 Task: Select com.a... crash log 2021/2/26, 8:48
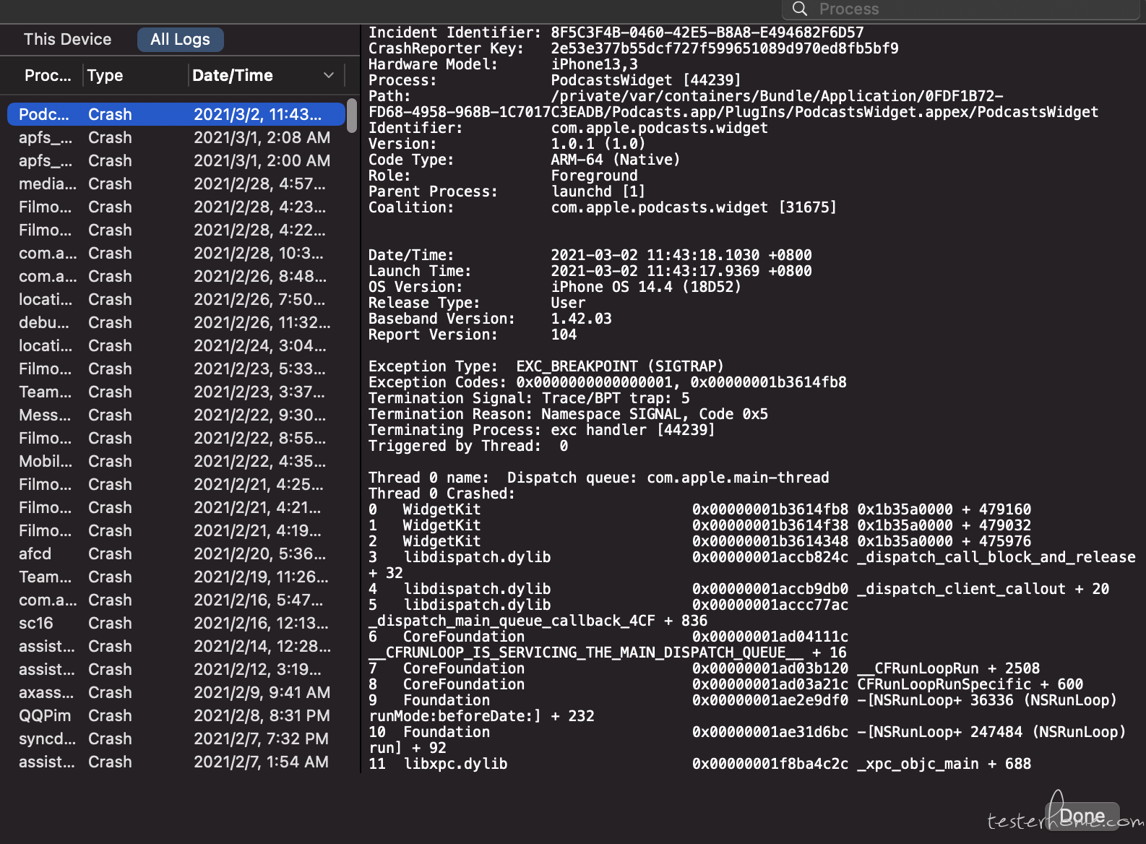[x=176, y=276]
